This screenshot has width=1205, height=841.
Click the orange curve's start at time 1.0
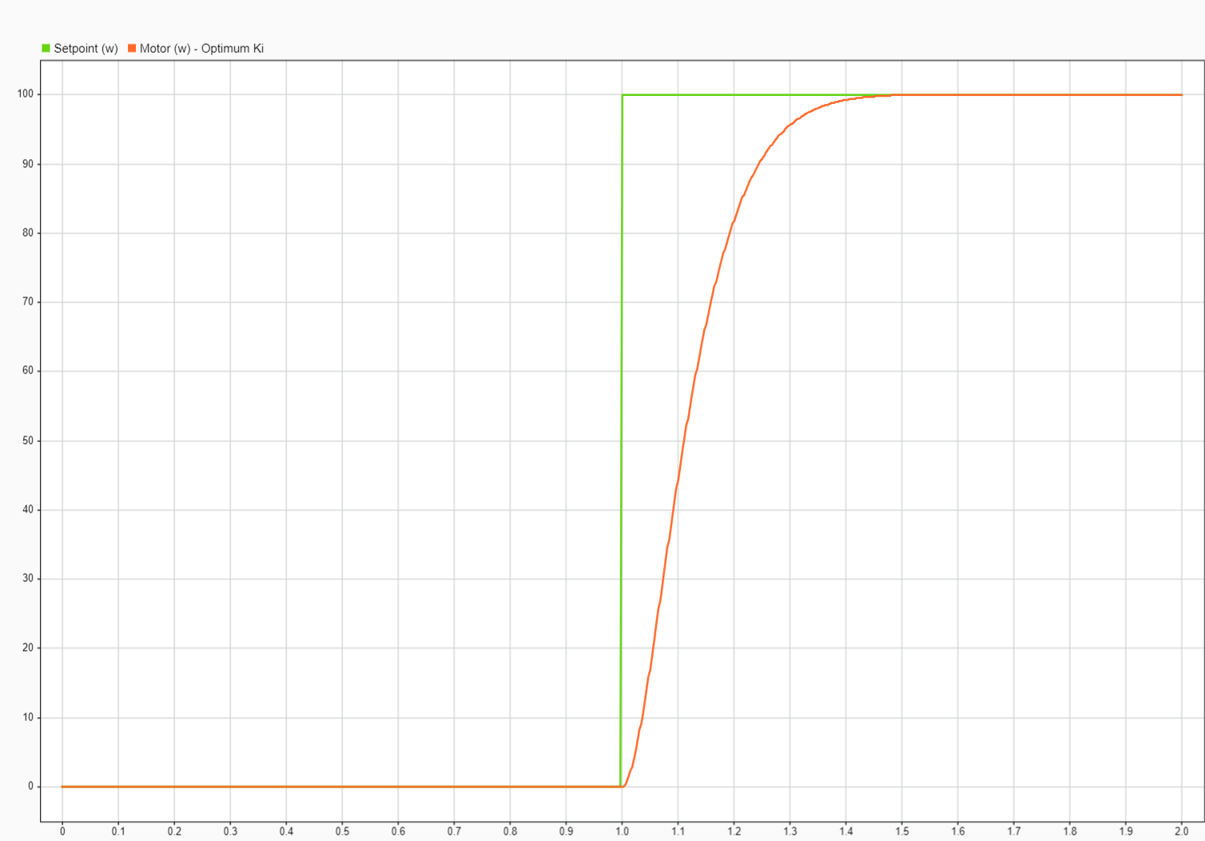point(622,787)
